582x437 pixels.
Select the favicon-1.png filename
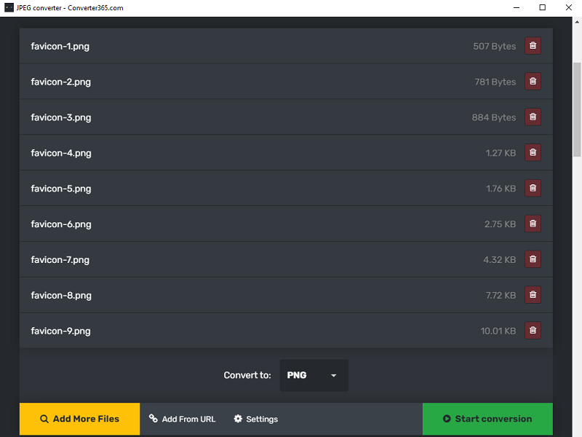point(60,46)
